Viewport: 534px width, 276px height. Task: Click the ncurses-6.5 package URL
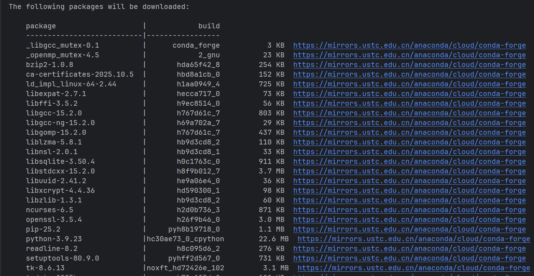tap(410, 210)
